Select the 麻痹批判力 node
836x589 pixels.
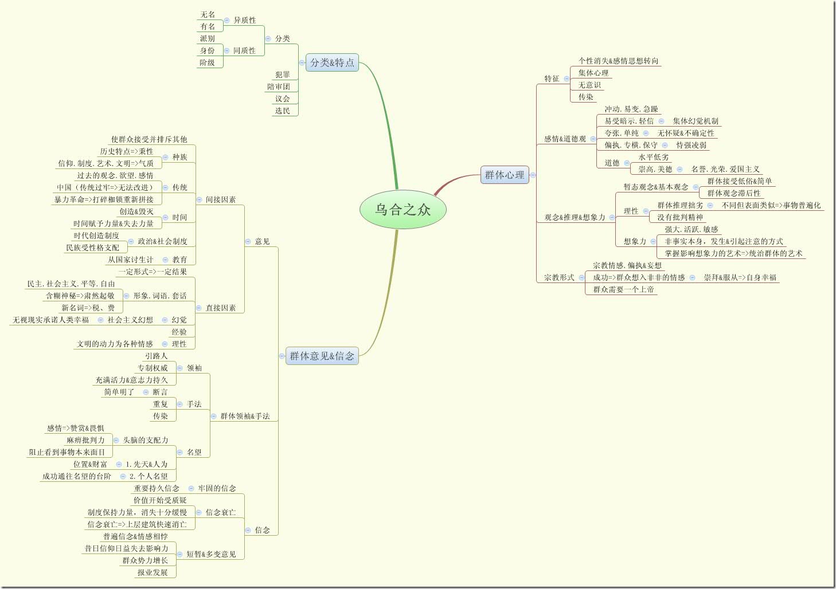(86, 440)
